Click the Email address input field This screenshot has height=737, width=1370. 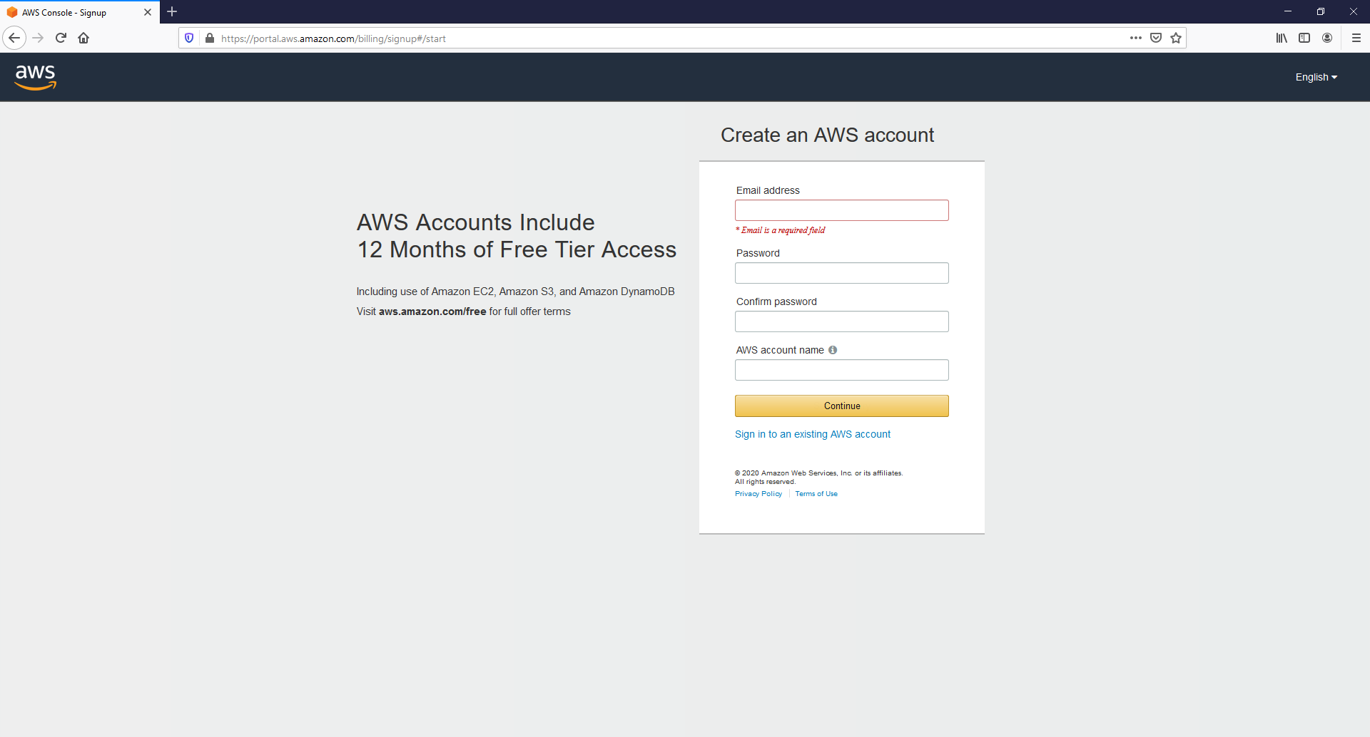(x=842, y=210)
